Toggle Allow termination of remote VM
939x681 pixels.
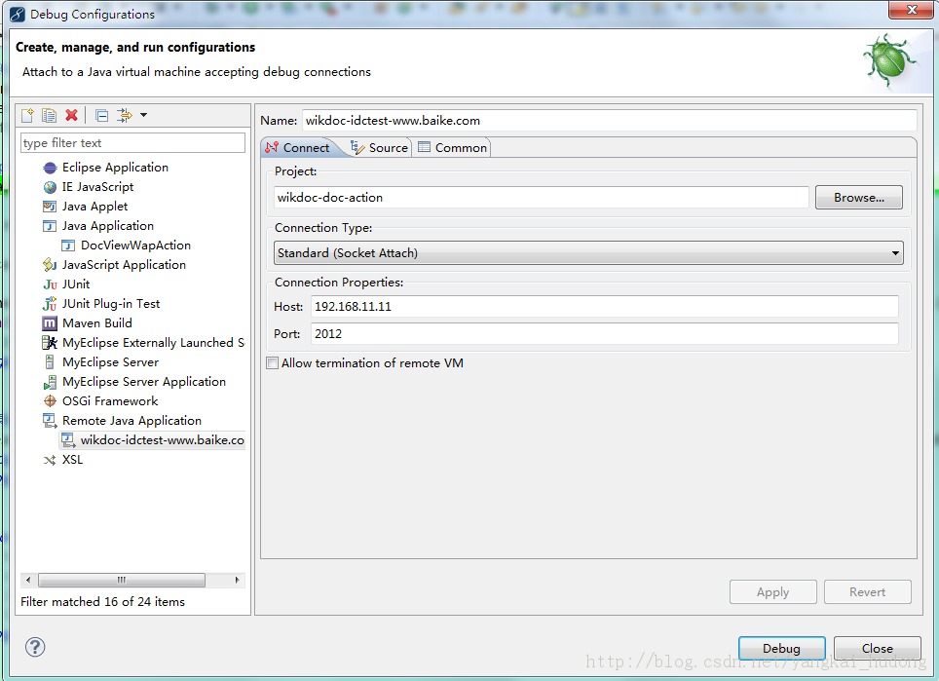coord(273,363)
